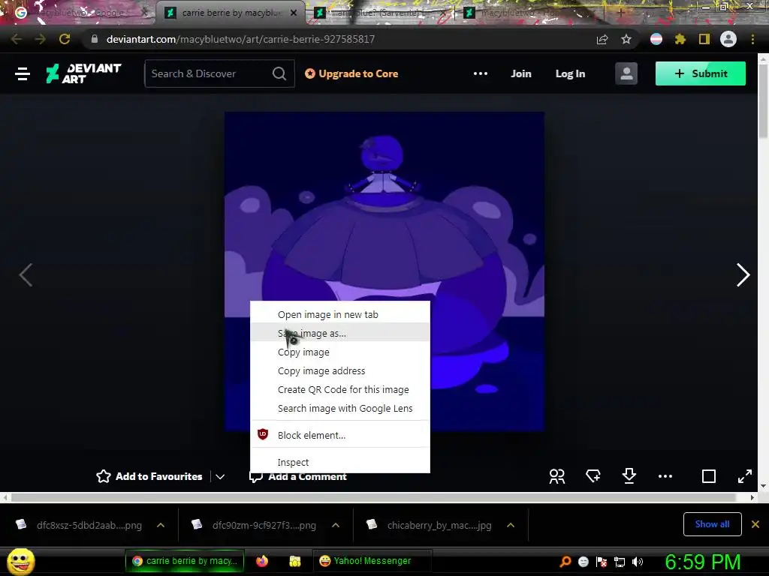Click the carrie berrie taskbar button
Viewport: 769px width, 576px height.
(x=185, y=561)
